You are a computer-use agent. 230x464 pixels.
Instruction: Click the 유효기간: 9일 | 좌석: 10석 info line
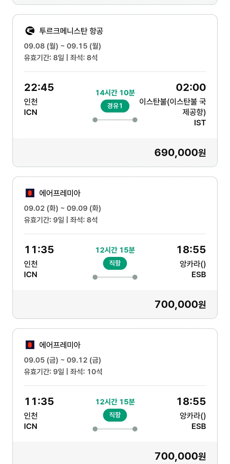point(63,372)
